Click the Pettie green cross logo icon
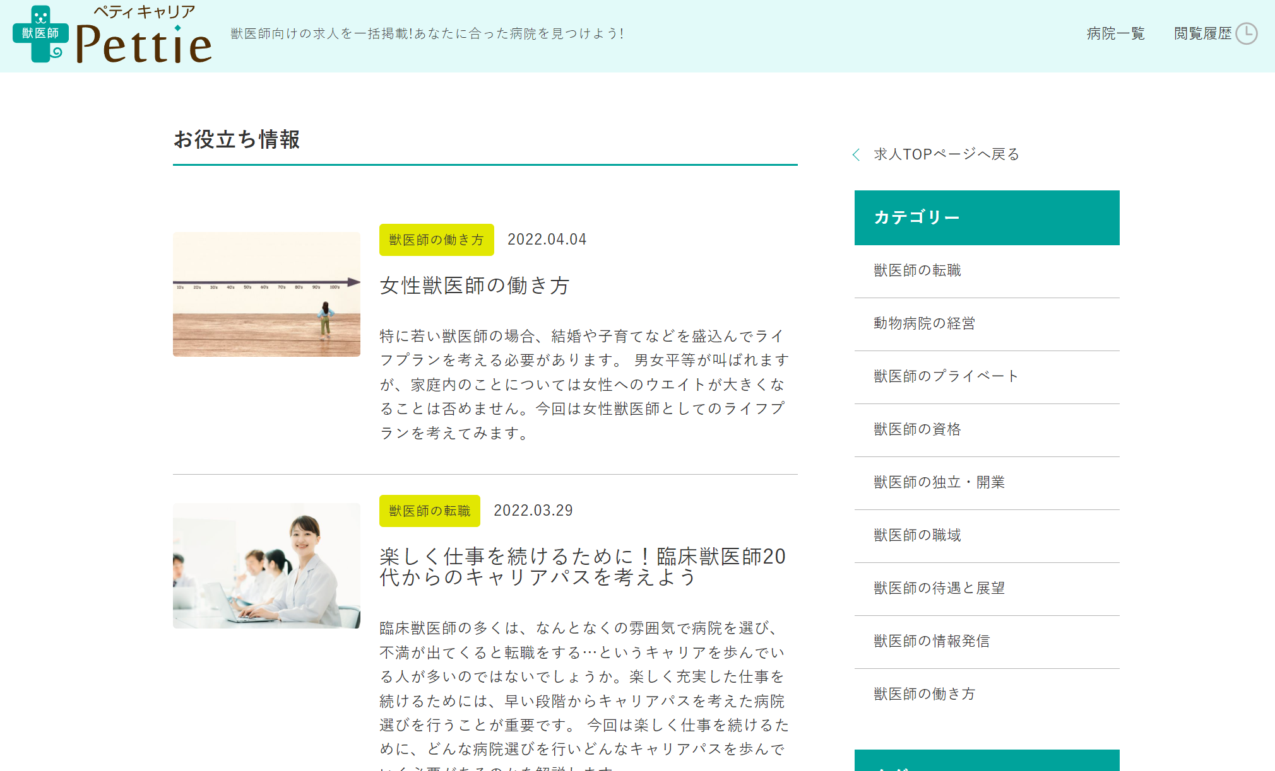 coord(40,34)
